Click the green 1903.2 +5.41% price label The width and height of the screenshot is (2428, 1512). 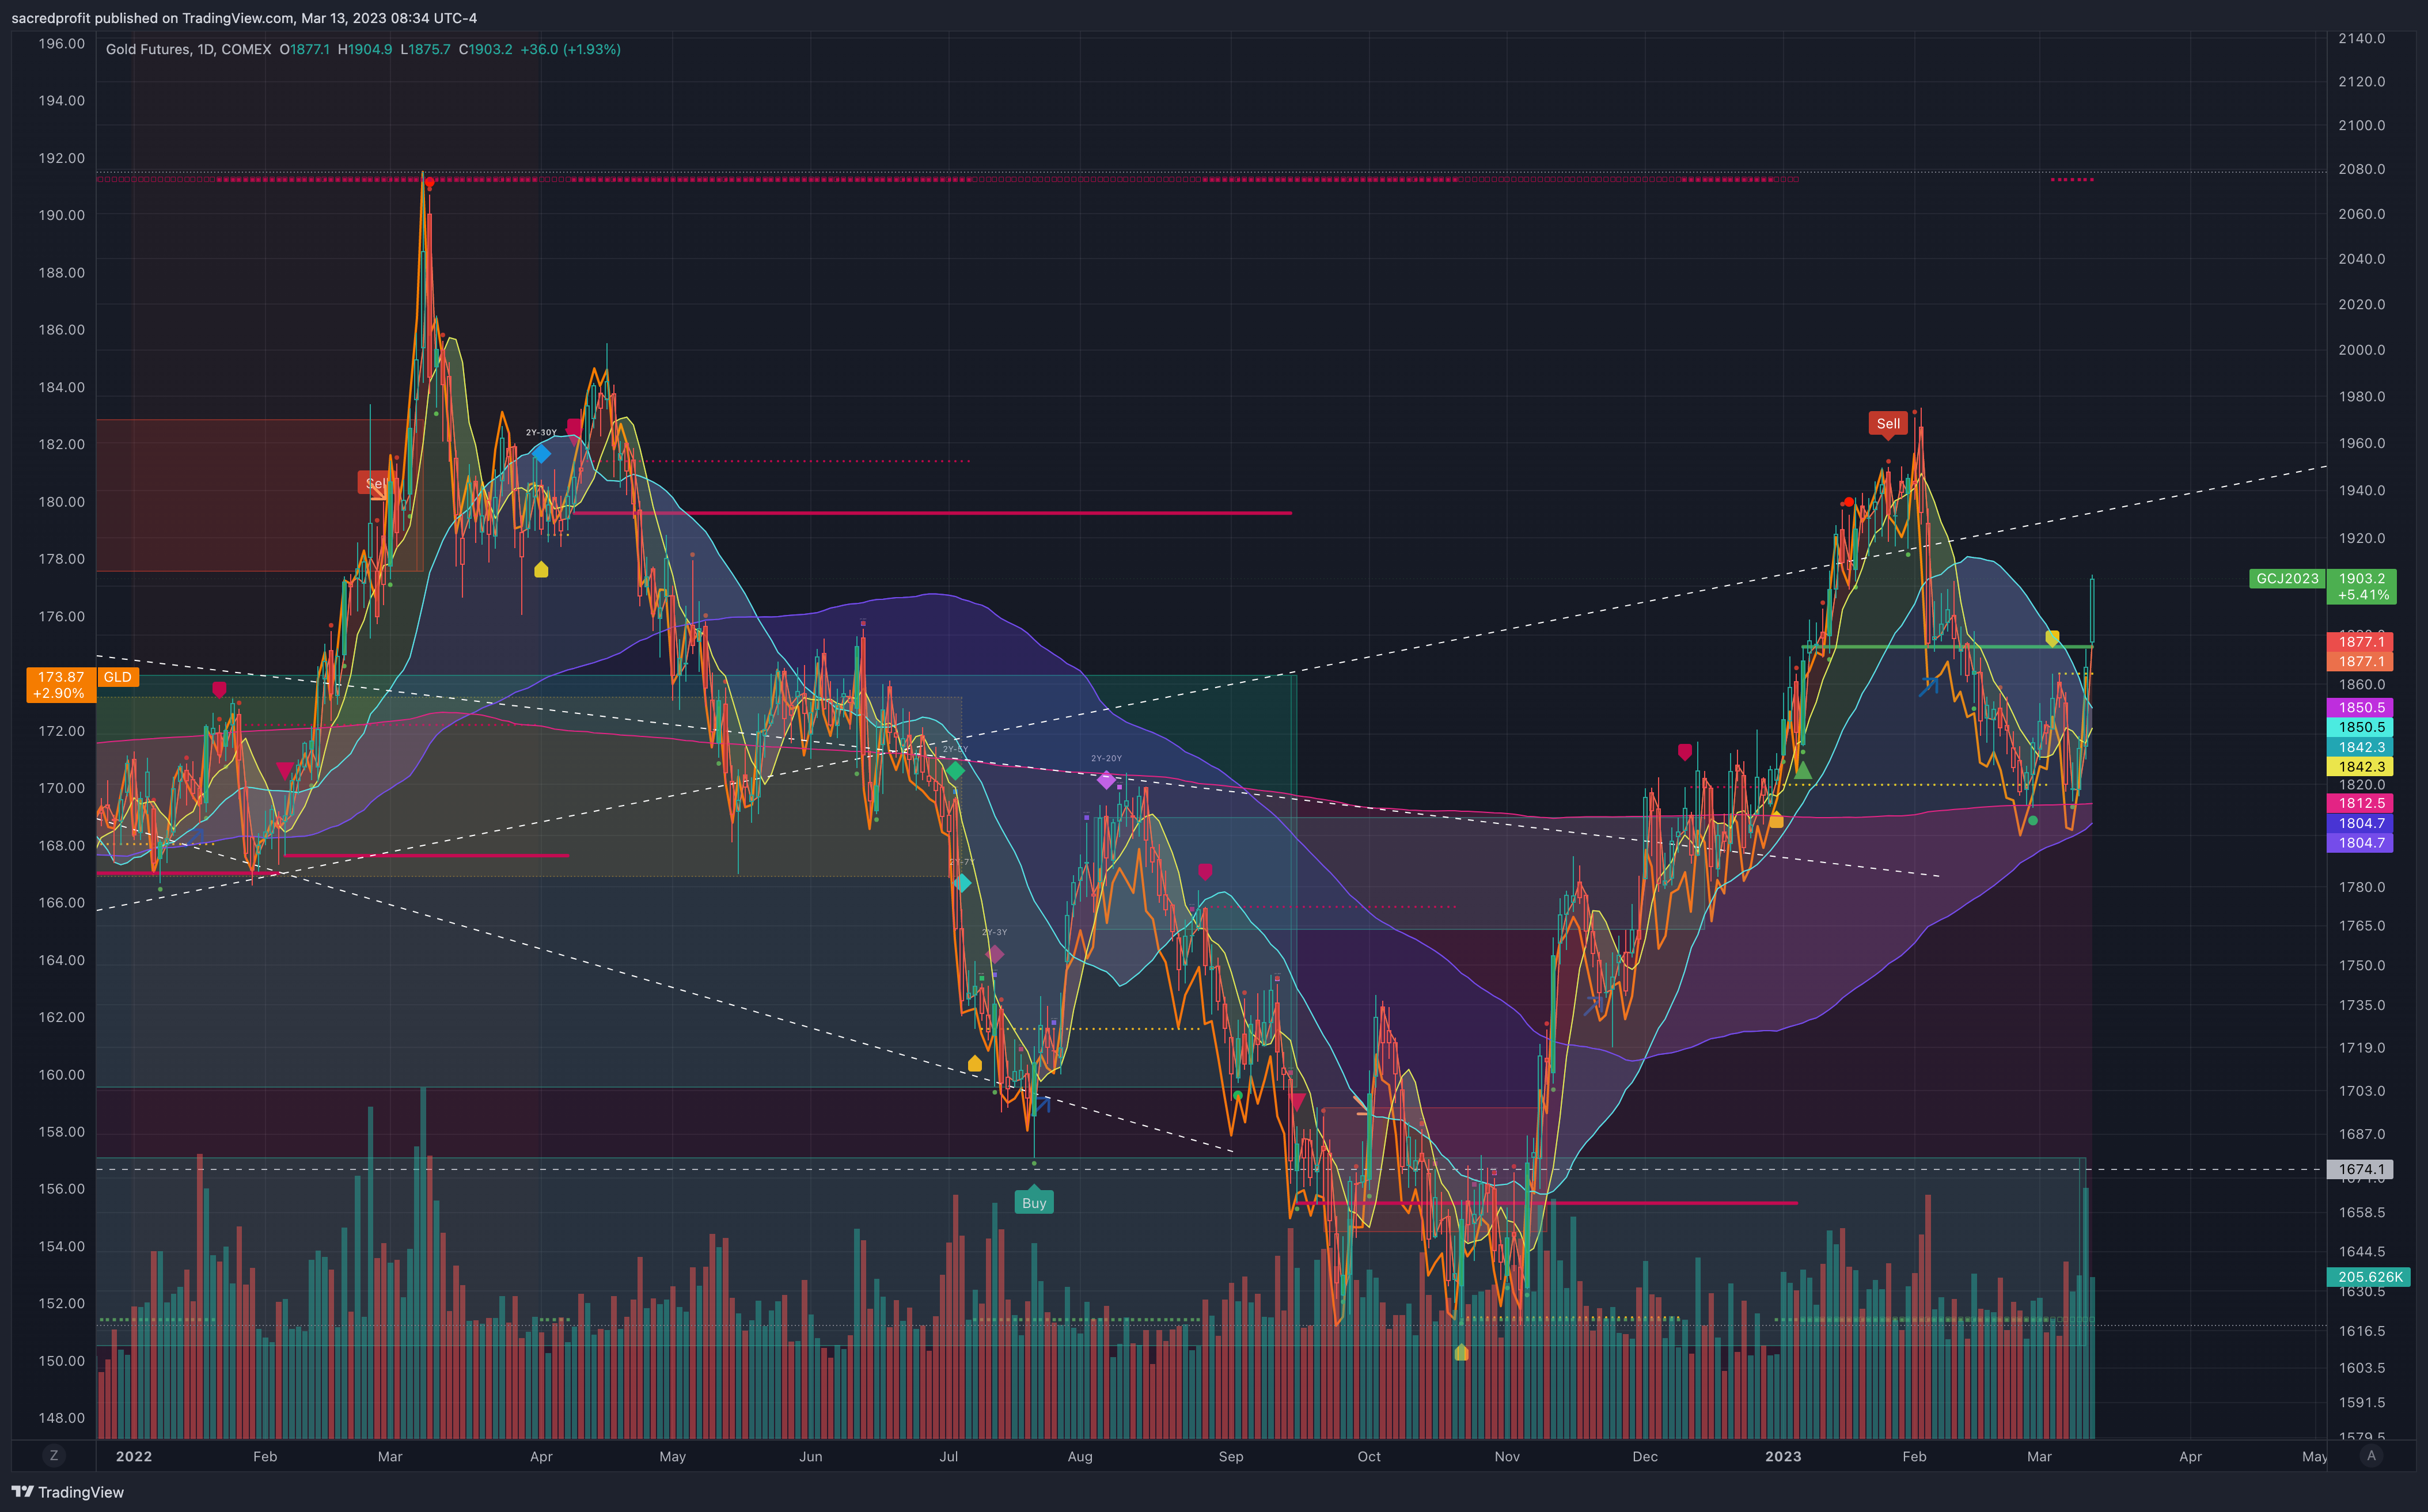pos(2362,586)
